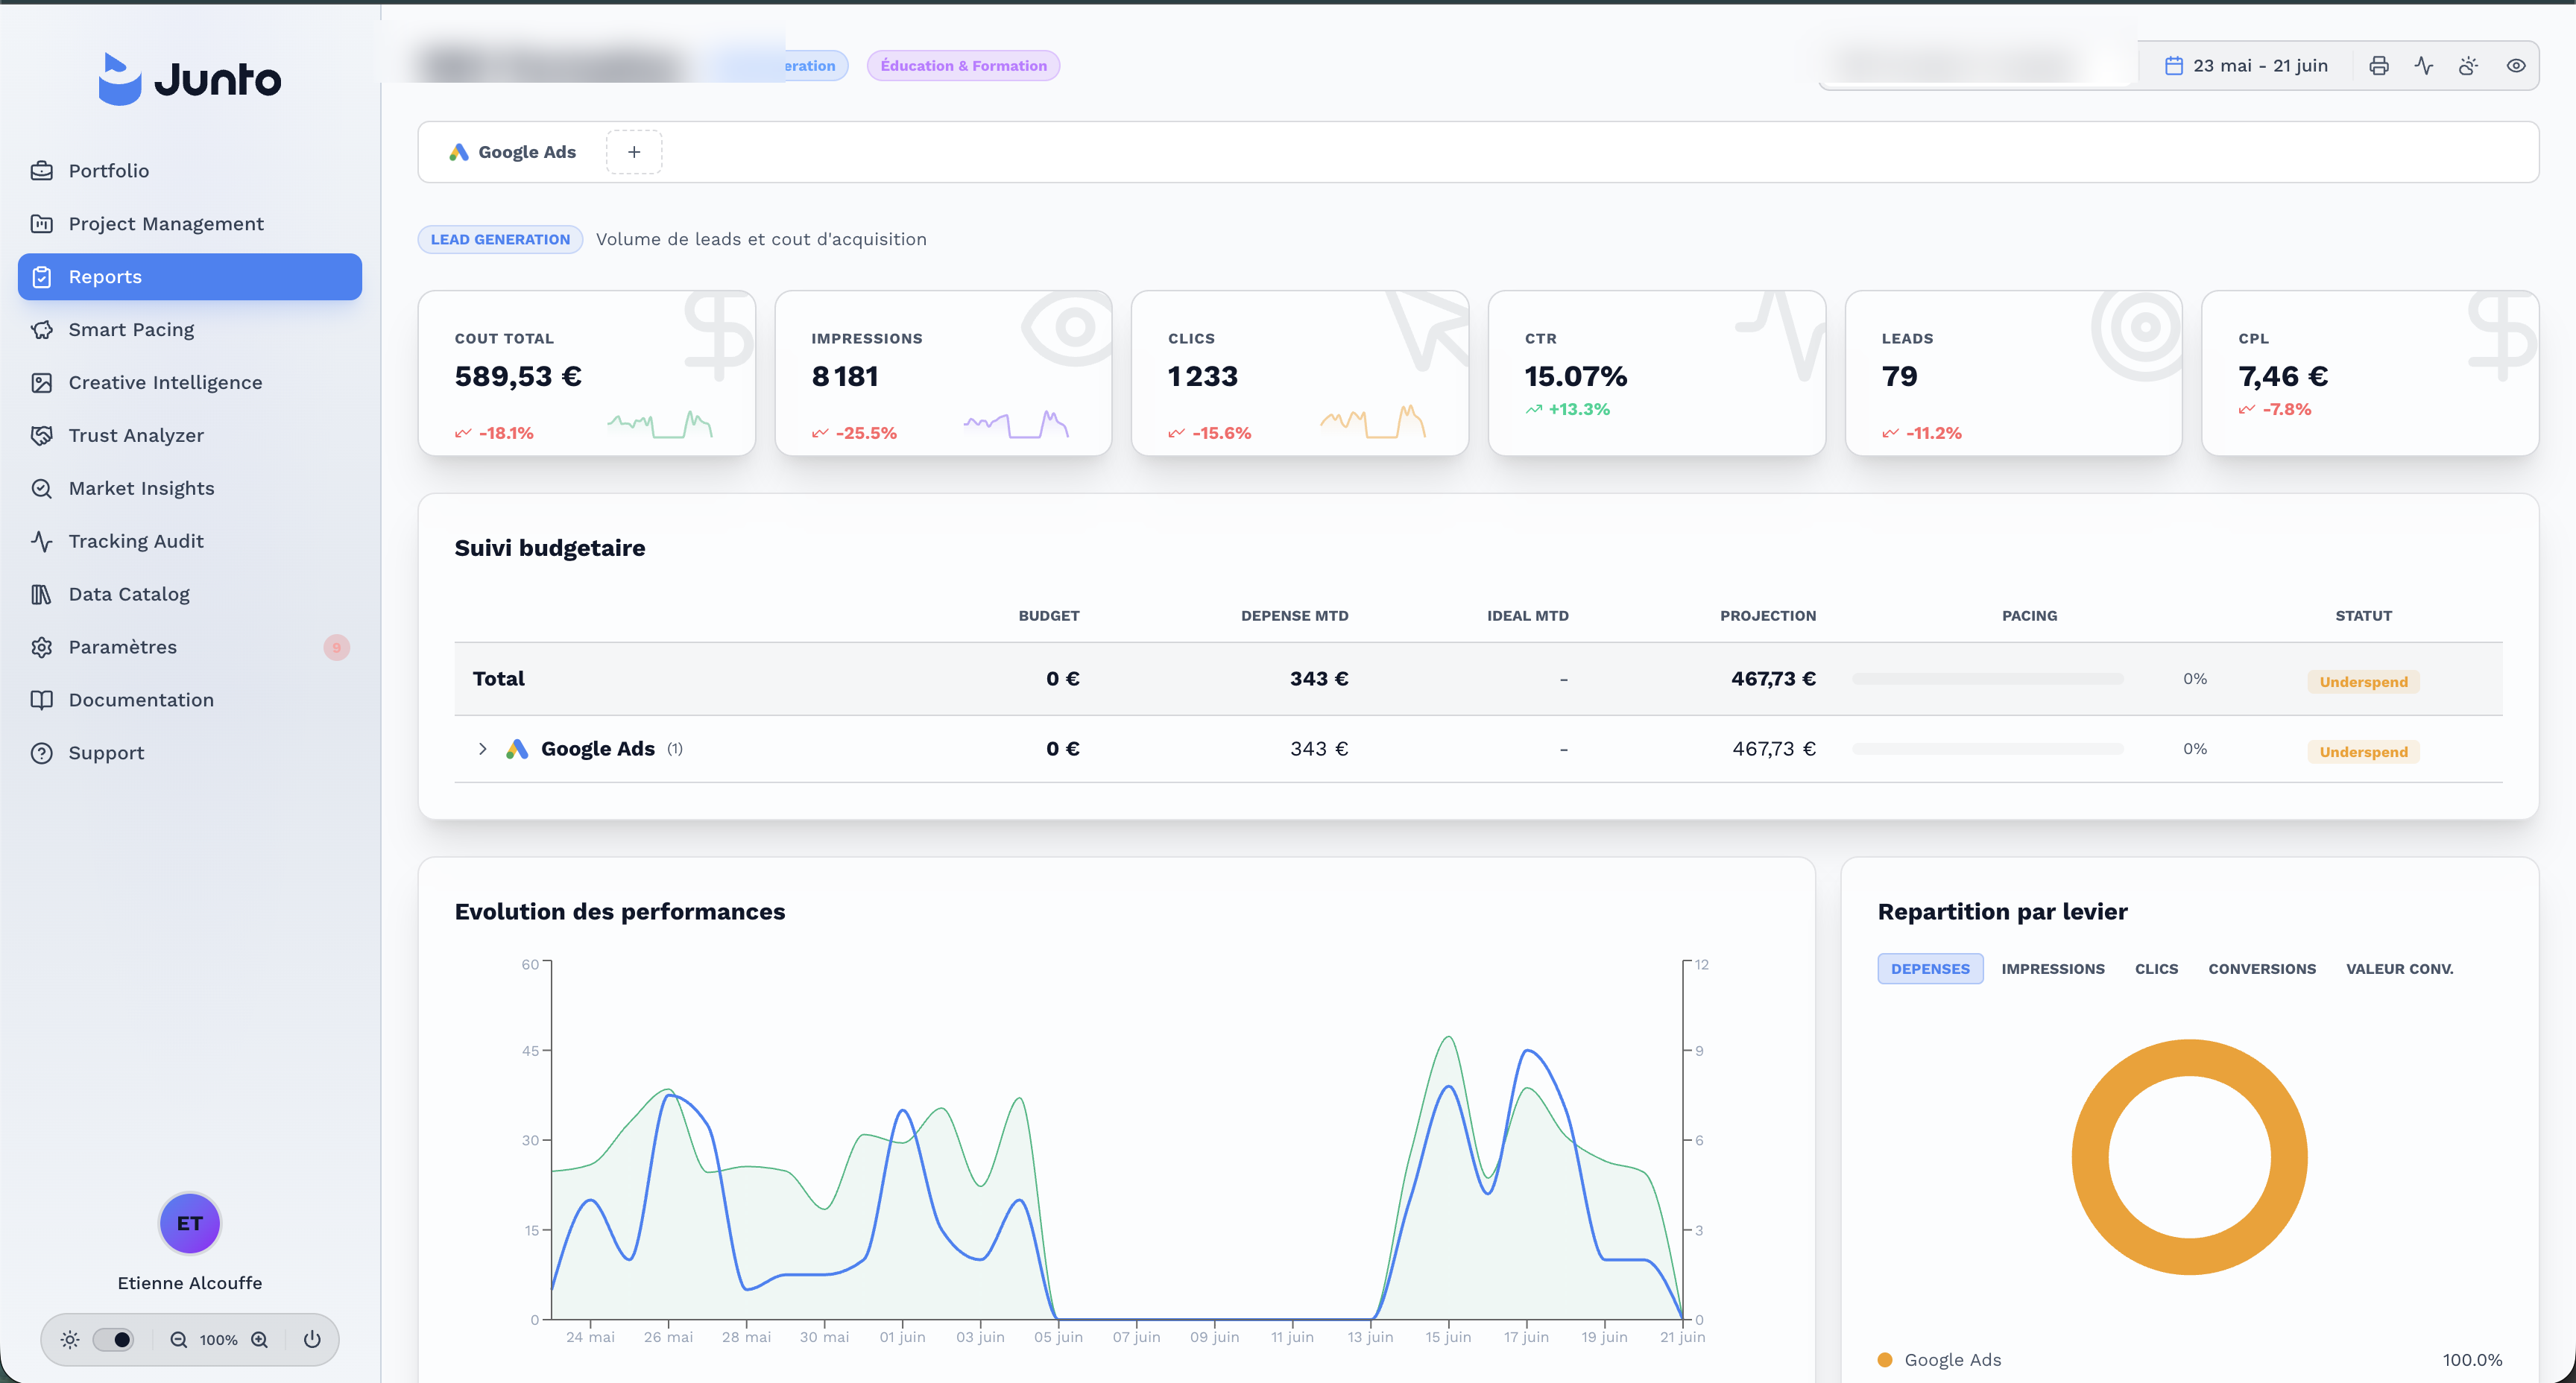Click the BUDGET column header
This screenshot has width=2576, height=1383.
pyautogui.click(x=1049, y=616)
